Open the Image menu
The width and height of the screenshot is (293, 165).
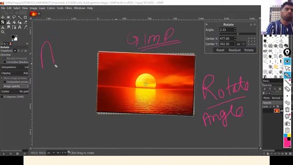tap(33, 8)
